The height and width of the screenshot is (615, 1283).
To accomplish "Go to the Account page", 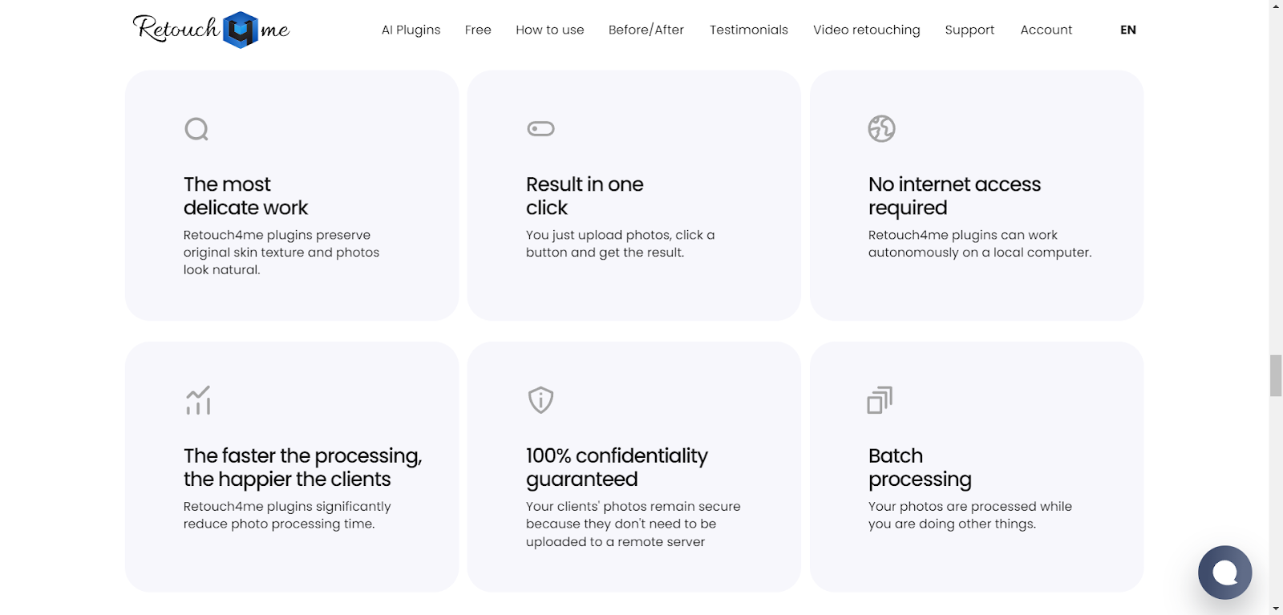I will pyautogui.click(x=1046, y=30).
